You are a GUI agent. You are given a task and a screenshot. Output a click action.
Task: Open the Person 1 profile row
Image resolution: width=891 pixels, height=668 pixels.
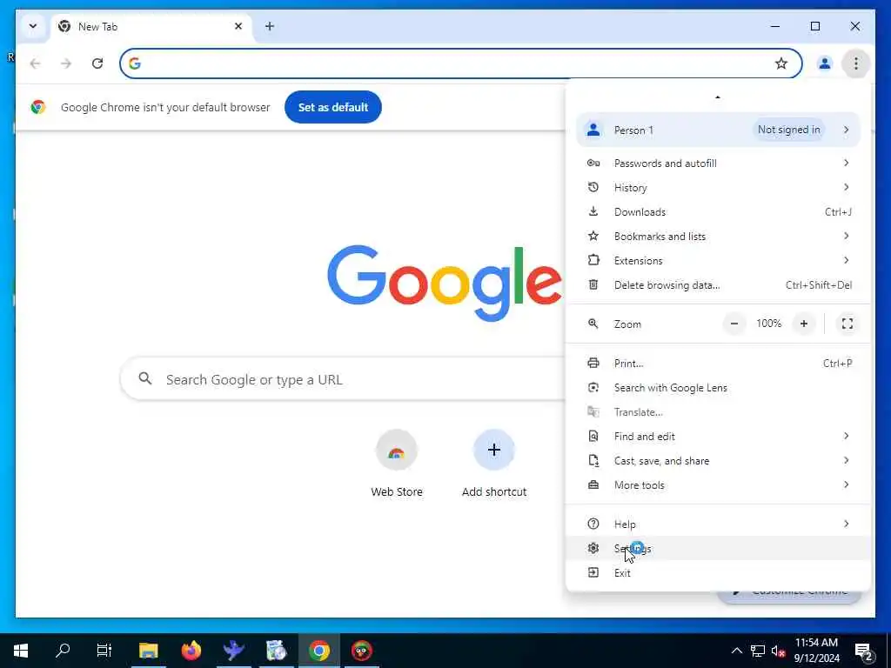click(x=718, y=130)
